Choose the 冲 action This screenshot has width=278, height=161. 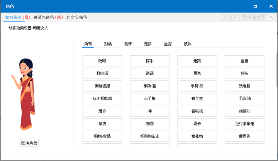coord(150,111)
